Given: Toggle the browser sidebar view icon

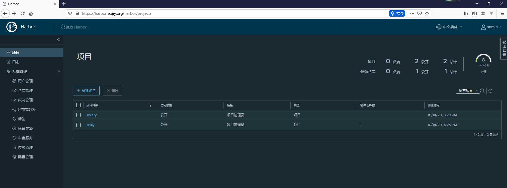Looking at the screenshot, I should [x=475, y=13].
